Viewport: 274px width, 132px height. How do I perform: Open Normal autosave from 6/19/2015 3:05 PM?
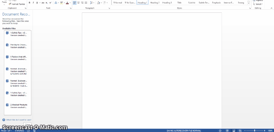(18, 71)
